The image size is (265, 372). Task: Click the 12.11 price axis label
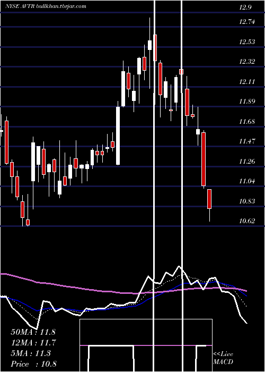(247, 82)
